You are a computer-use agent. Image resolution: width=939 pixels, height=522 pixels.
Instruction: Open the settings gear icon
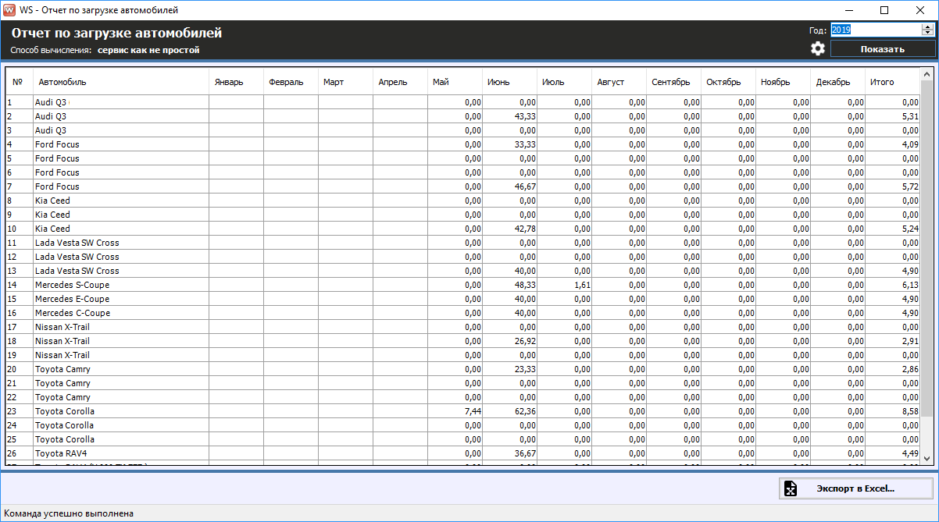click(817, 48)
